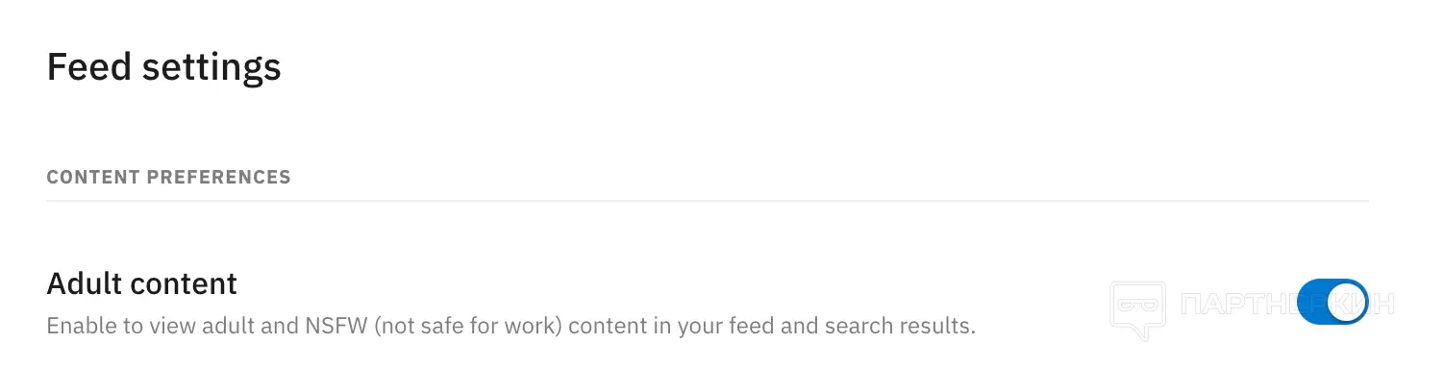Click 'your feed' in the description text

[x=715, y=326]
